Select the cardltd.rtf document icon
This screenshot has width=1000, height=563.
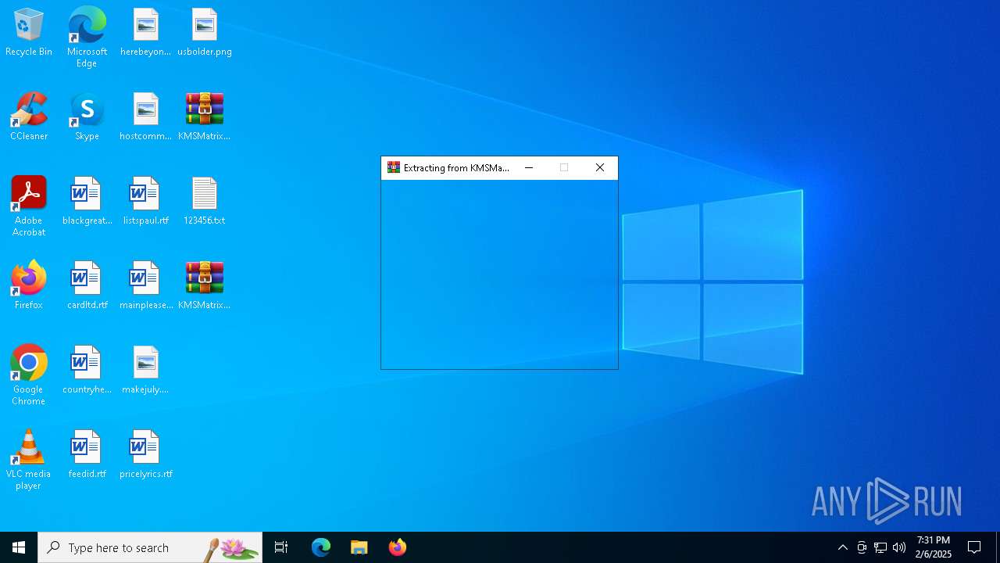87,285
